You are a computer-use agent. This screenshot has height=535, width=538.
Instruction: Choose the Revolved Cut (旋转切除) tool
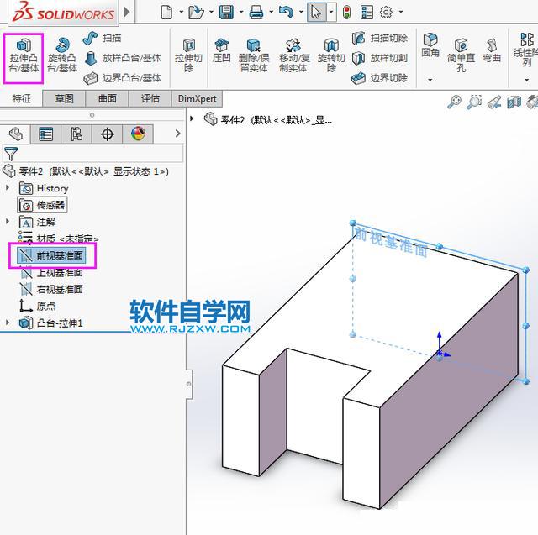click(x=331, y=55)
